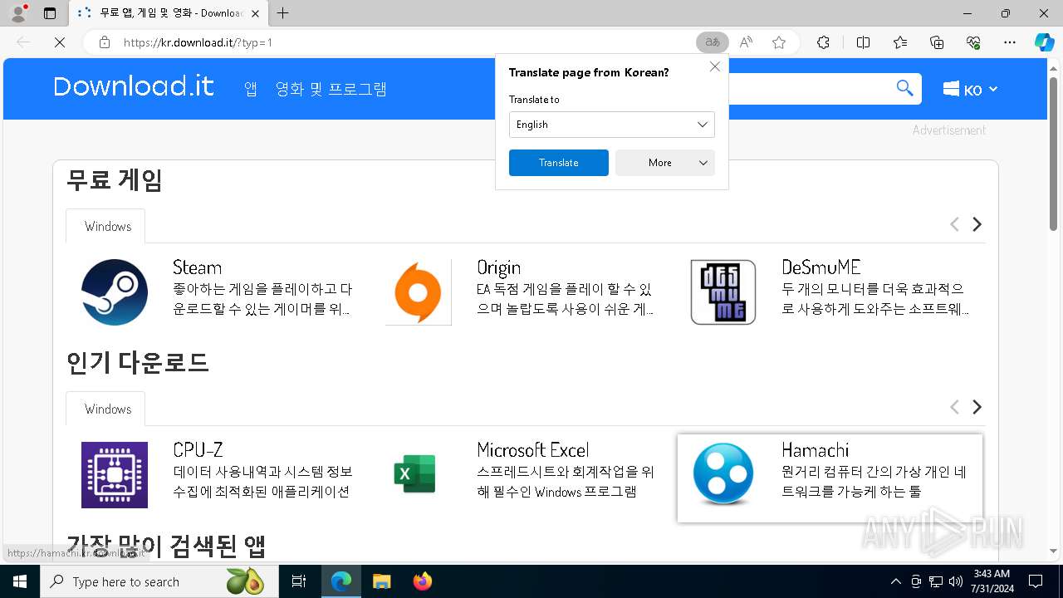Open the Windows Start menu

tap(20, 581)
